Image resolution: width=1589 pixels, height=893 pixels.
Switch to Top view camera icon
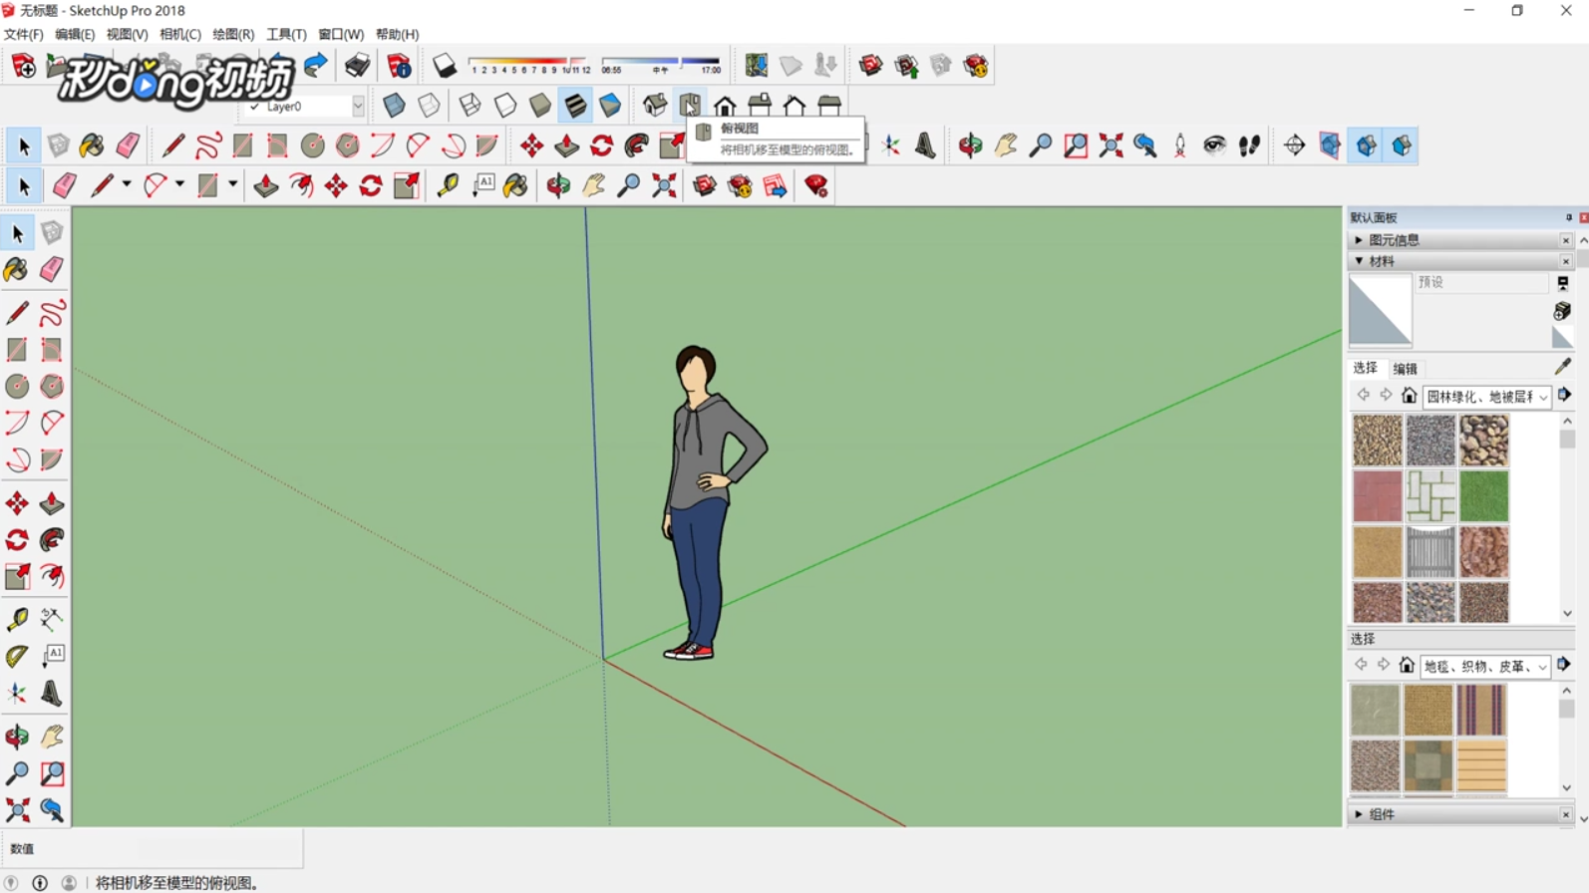tap(690, 105)
